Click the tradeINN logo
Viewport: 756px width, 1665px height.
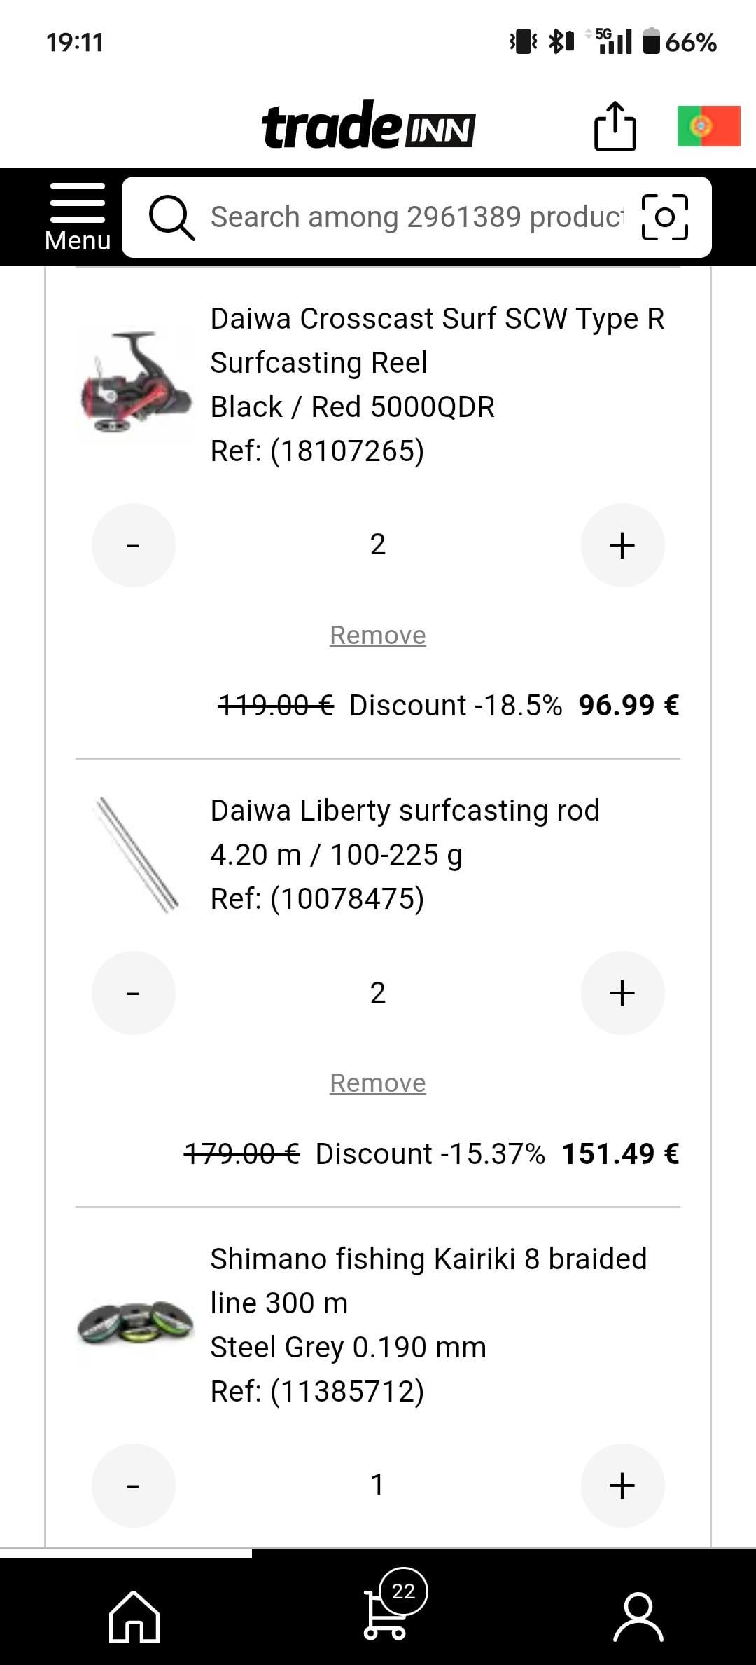point(369,125)
